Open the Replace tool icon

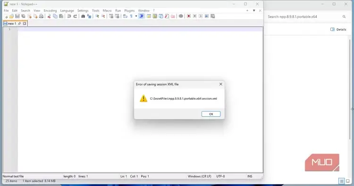click(x=89, y=16)
